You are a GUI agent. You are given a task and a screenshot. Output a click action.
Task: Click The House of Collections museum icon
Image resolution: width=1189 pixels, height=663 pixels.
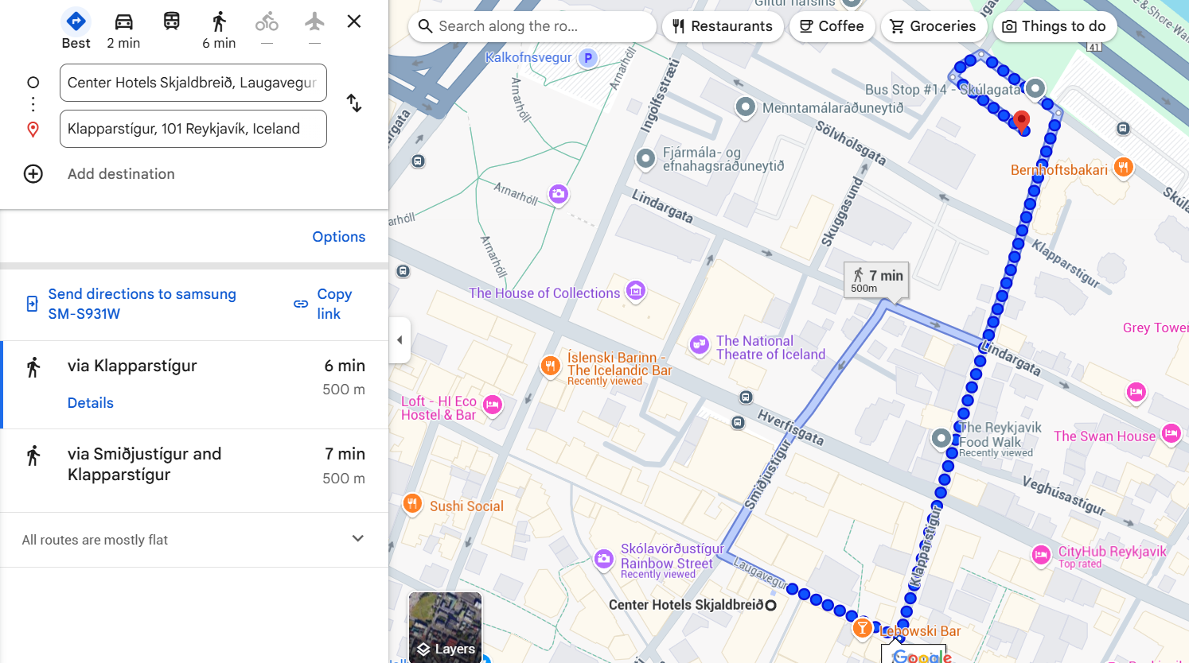pos(635,291)
